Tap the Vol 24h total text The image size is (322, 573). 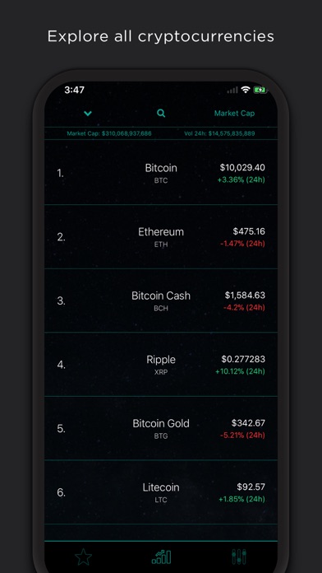click(x=219, y=133)
